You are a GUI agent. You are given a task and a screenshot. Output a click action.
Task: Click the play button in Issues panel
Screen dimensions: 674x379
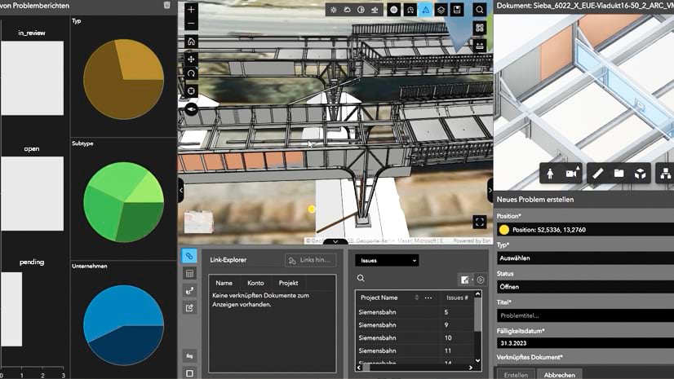tap(481, 280)
